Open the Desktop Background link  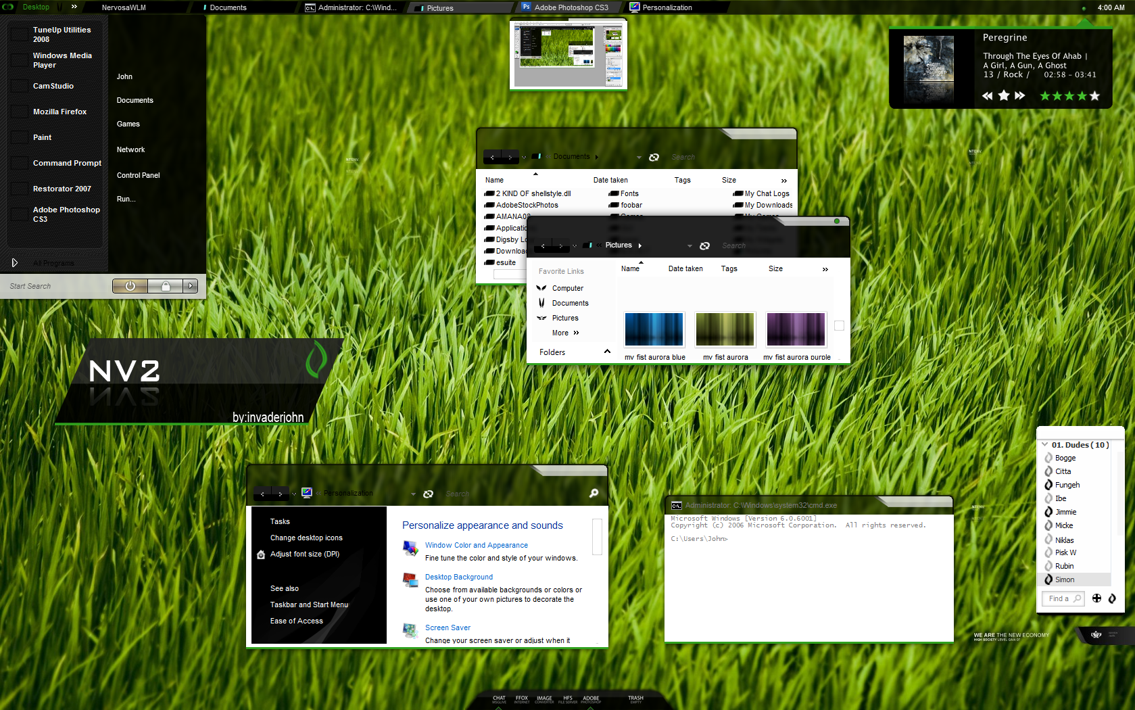click(459, 577)
